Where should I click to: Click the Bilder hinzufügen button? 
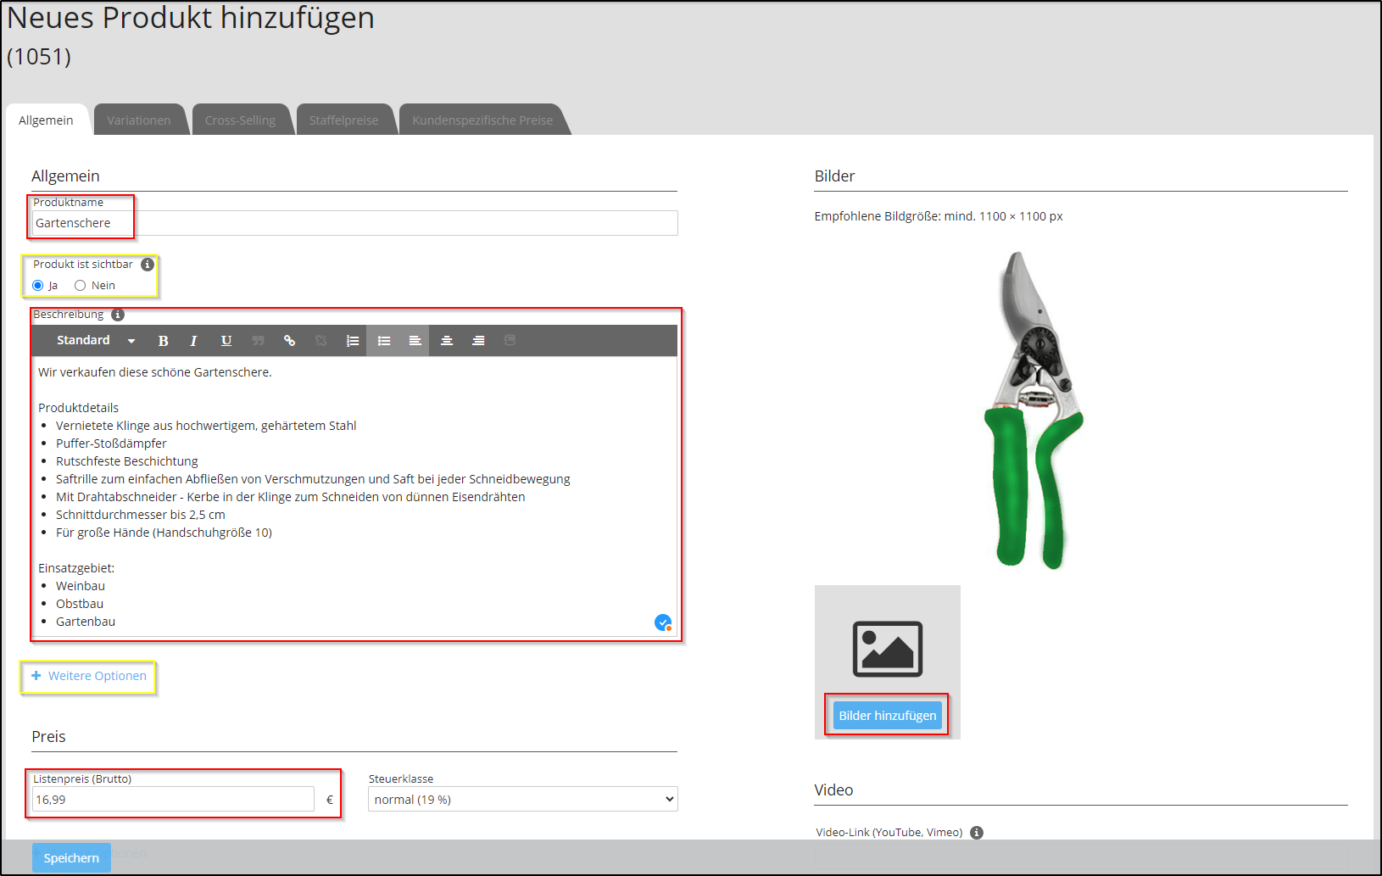coord(887,716)
